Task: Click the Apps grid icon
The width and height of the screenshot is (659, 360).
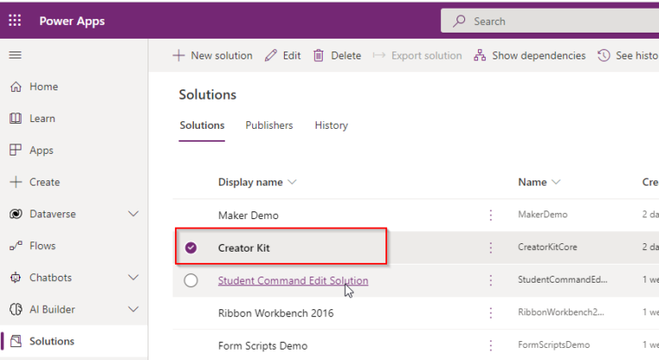Action: [15, 150]
